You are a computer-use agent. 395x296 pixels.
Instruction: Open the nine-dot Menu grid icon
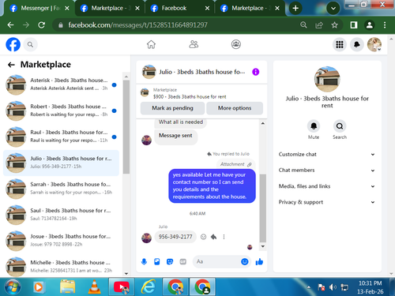click(340, 44)
